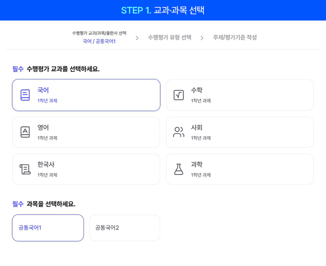Choose the 수학 subject card
The image size is (326, 266).
pos(240,95)
